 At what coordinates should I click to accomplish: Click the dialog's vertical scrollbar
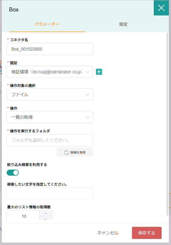[167, 124]
